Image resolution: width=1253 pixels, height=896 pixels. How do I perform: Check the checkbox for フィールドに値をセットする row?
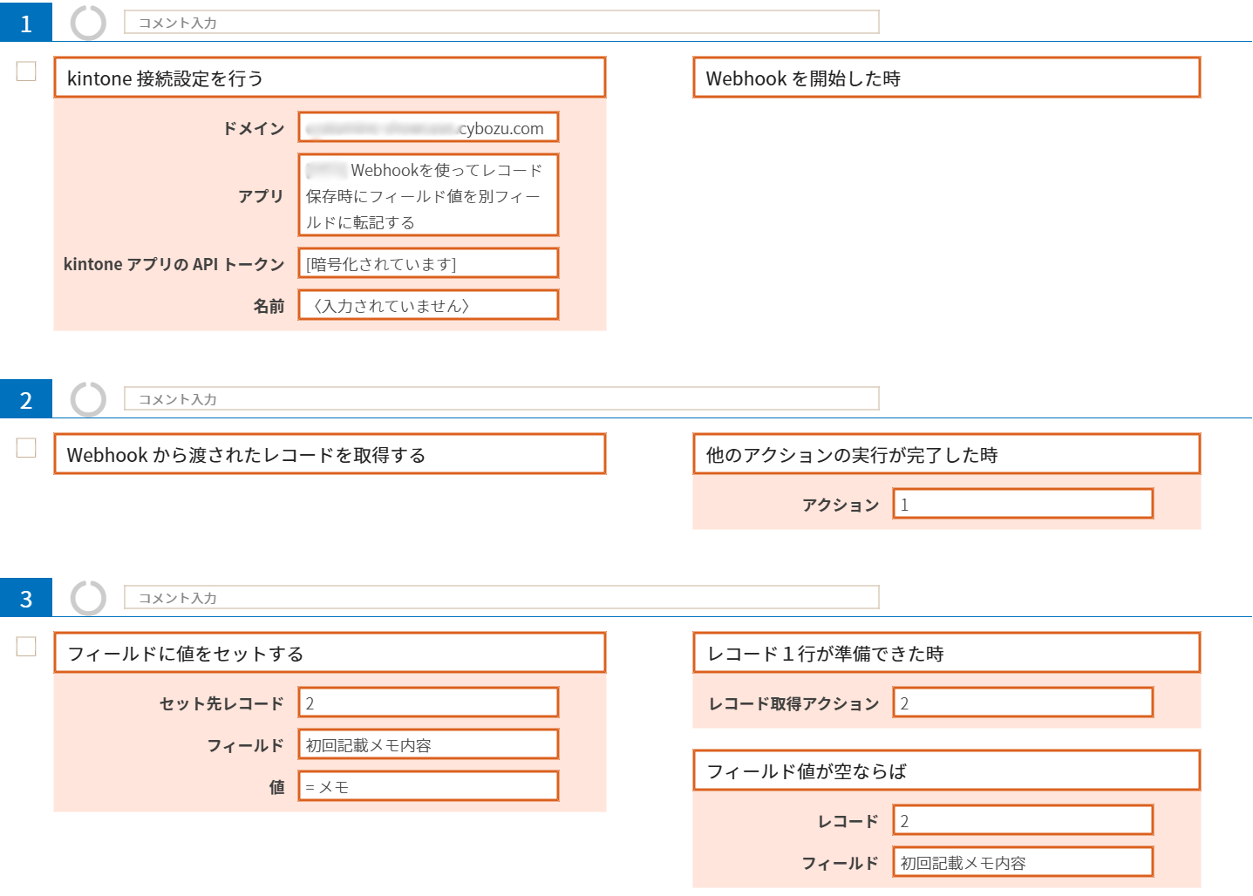click(x=26, y=646)
